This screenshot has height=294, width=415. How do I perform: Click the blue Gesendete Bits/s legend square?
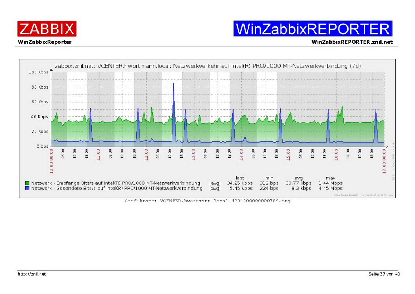click(x=27, y=189)
